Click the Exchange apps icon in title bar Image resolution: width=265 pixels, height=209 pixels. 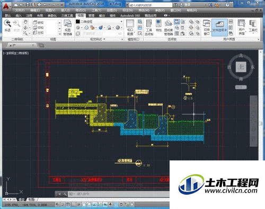pyautogui.click(x=210, y=5)
